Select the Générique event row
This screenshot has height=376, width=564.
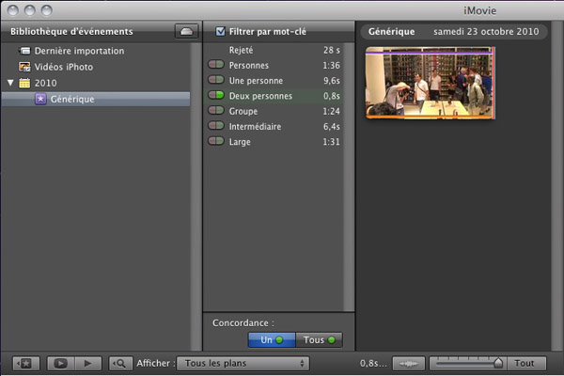(x=96, y=99)
